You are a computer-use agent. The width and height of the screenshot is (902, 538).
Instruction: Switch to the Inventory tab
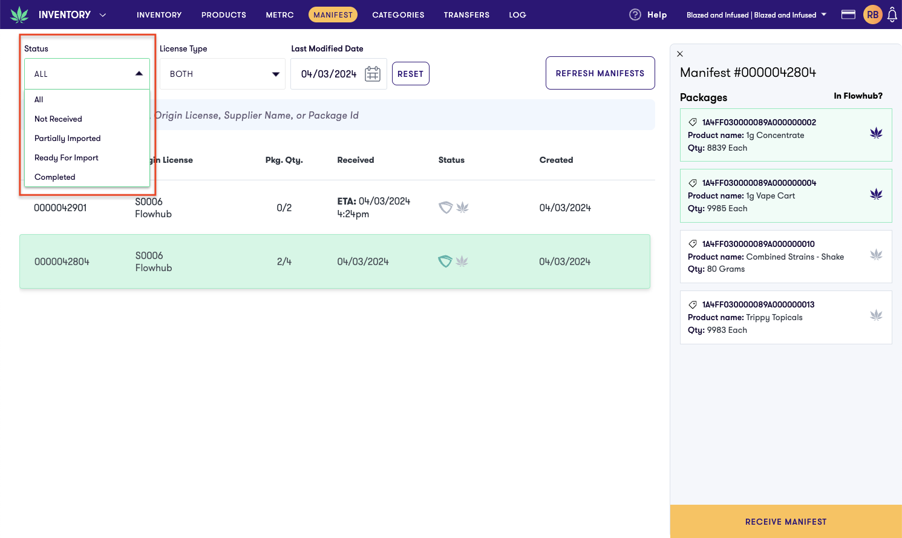[159, 15]
